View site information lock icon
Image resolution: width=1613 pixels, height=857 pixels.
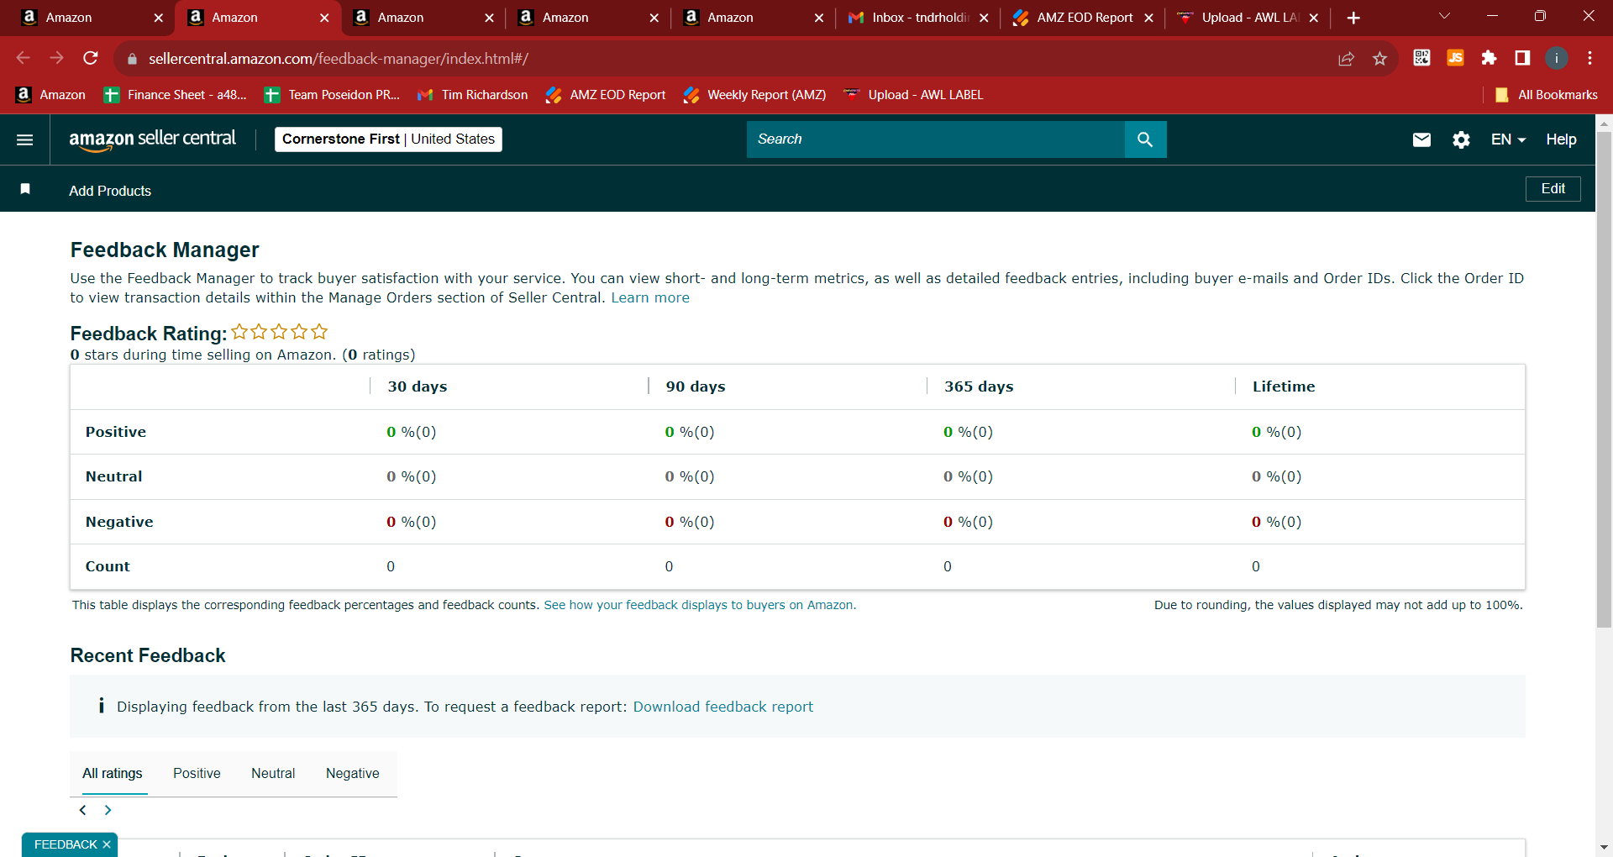tap(132, 59)
